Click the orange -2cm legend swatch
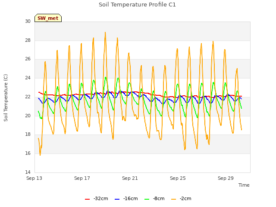Viewport: 276px width, 207px height. [x=173, y=199]
